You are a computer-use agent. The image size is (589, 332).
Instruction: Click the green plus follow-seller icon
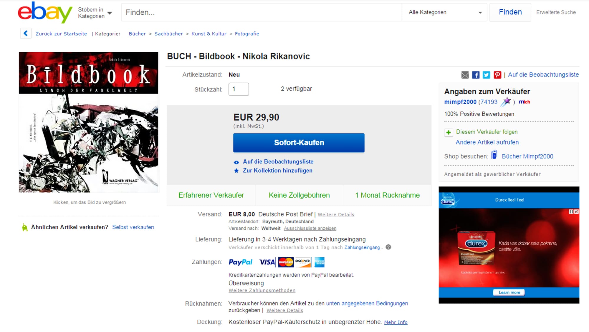(x=449, y=132)
